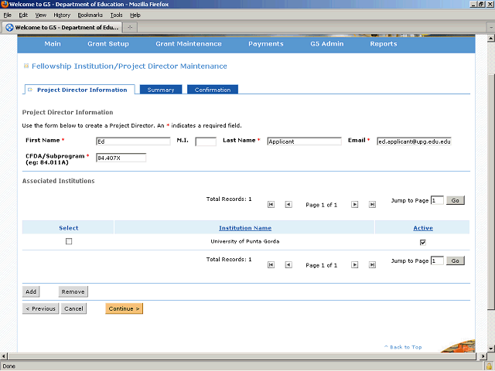
Task: Toggle Active checkbox for University of Punta Gorda
Action: coord(423,242)
